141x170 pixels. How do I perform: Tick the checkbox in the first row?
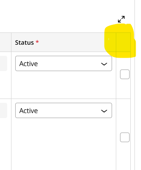click(125, 74)
